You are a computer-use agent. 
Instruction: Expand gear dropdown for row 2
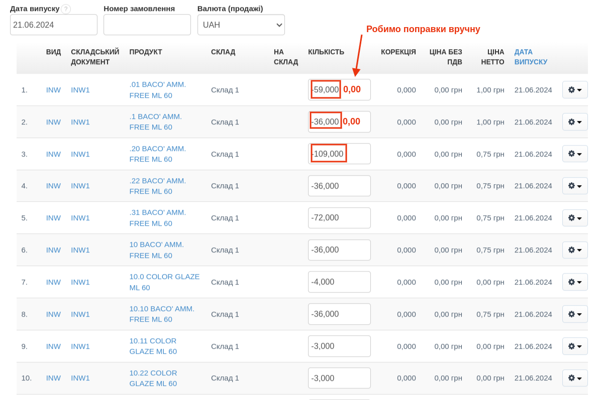(x=574, y=122)
